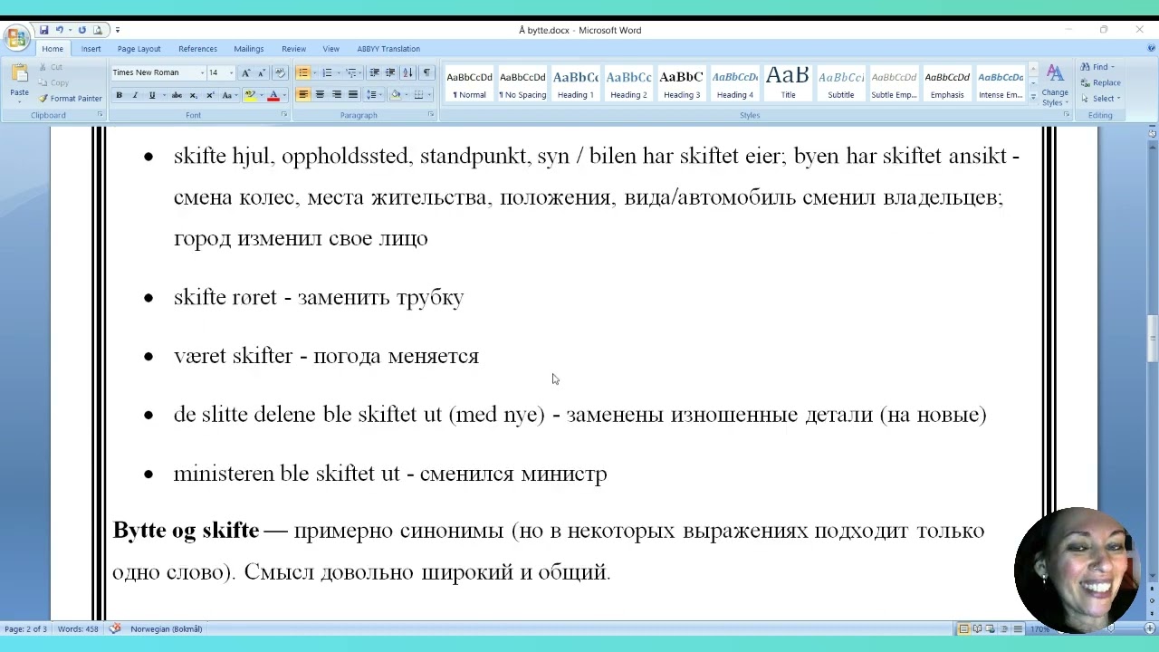This screenshot has height=652, width=1159.
Task: Open Print Preview from Quick Access toolbar
Action: (x=98, y=30)
